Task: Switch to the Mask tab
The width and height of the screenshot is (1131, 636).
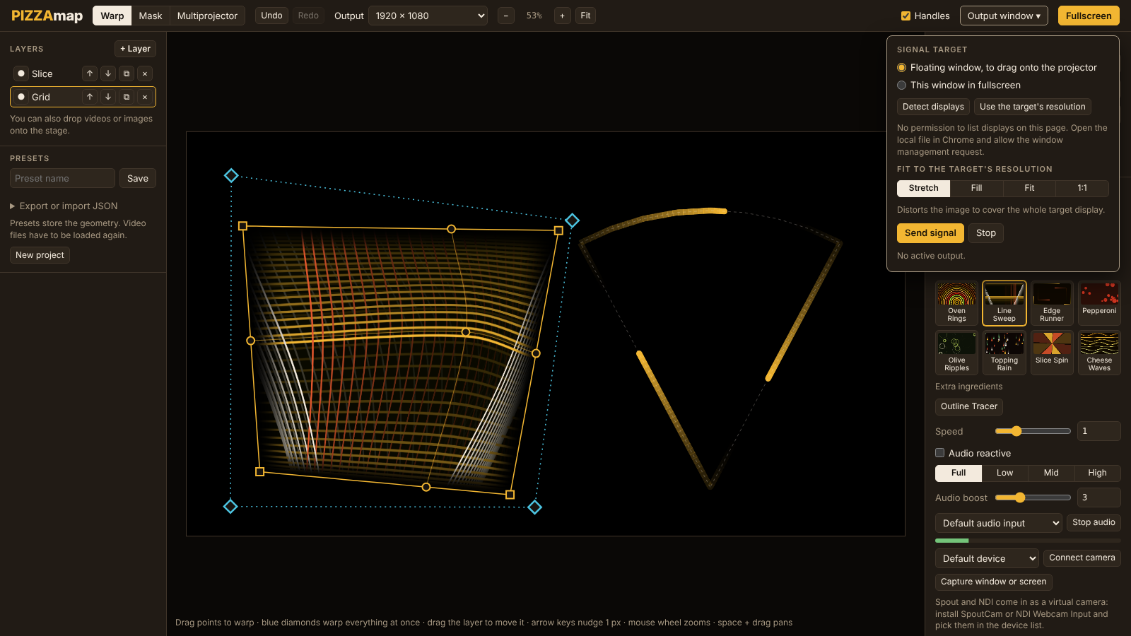Action: click(151, 16)
